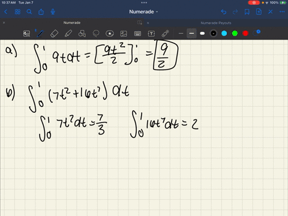Image resolution: width=288 pixels, height=216 pixels.
Task: Tap the share and export icon
Action: coord(41,12)
